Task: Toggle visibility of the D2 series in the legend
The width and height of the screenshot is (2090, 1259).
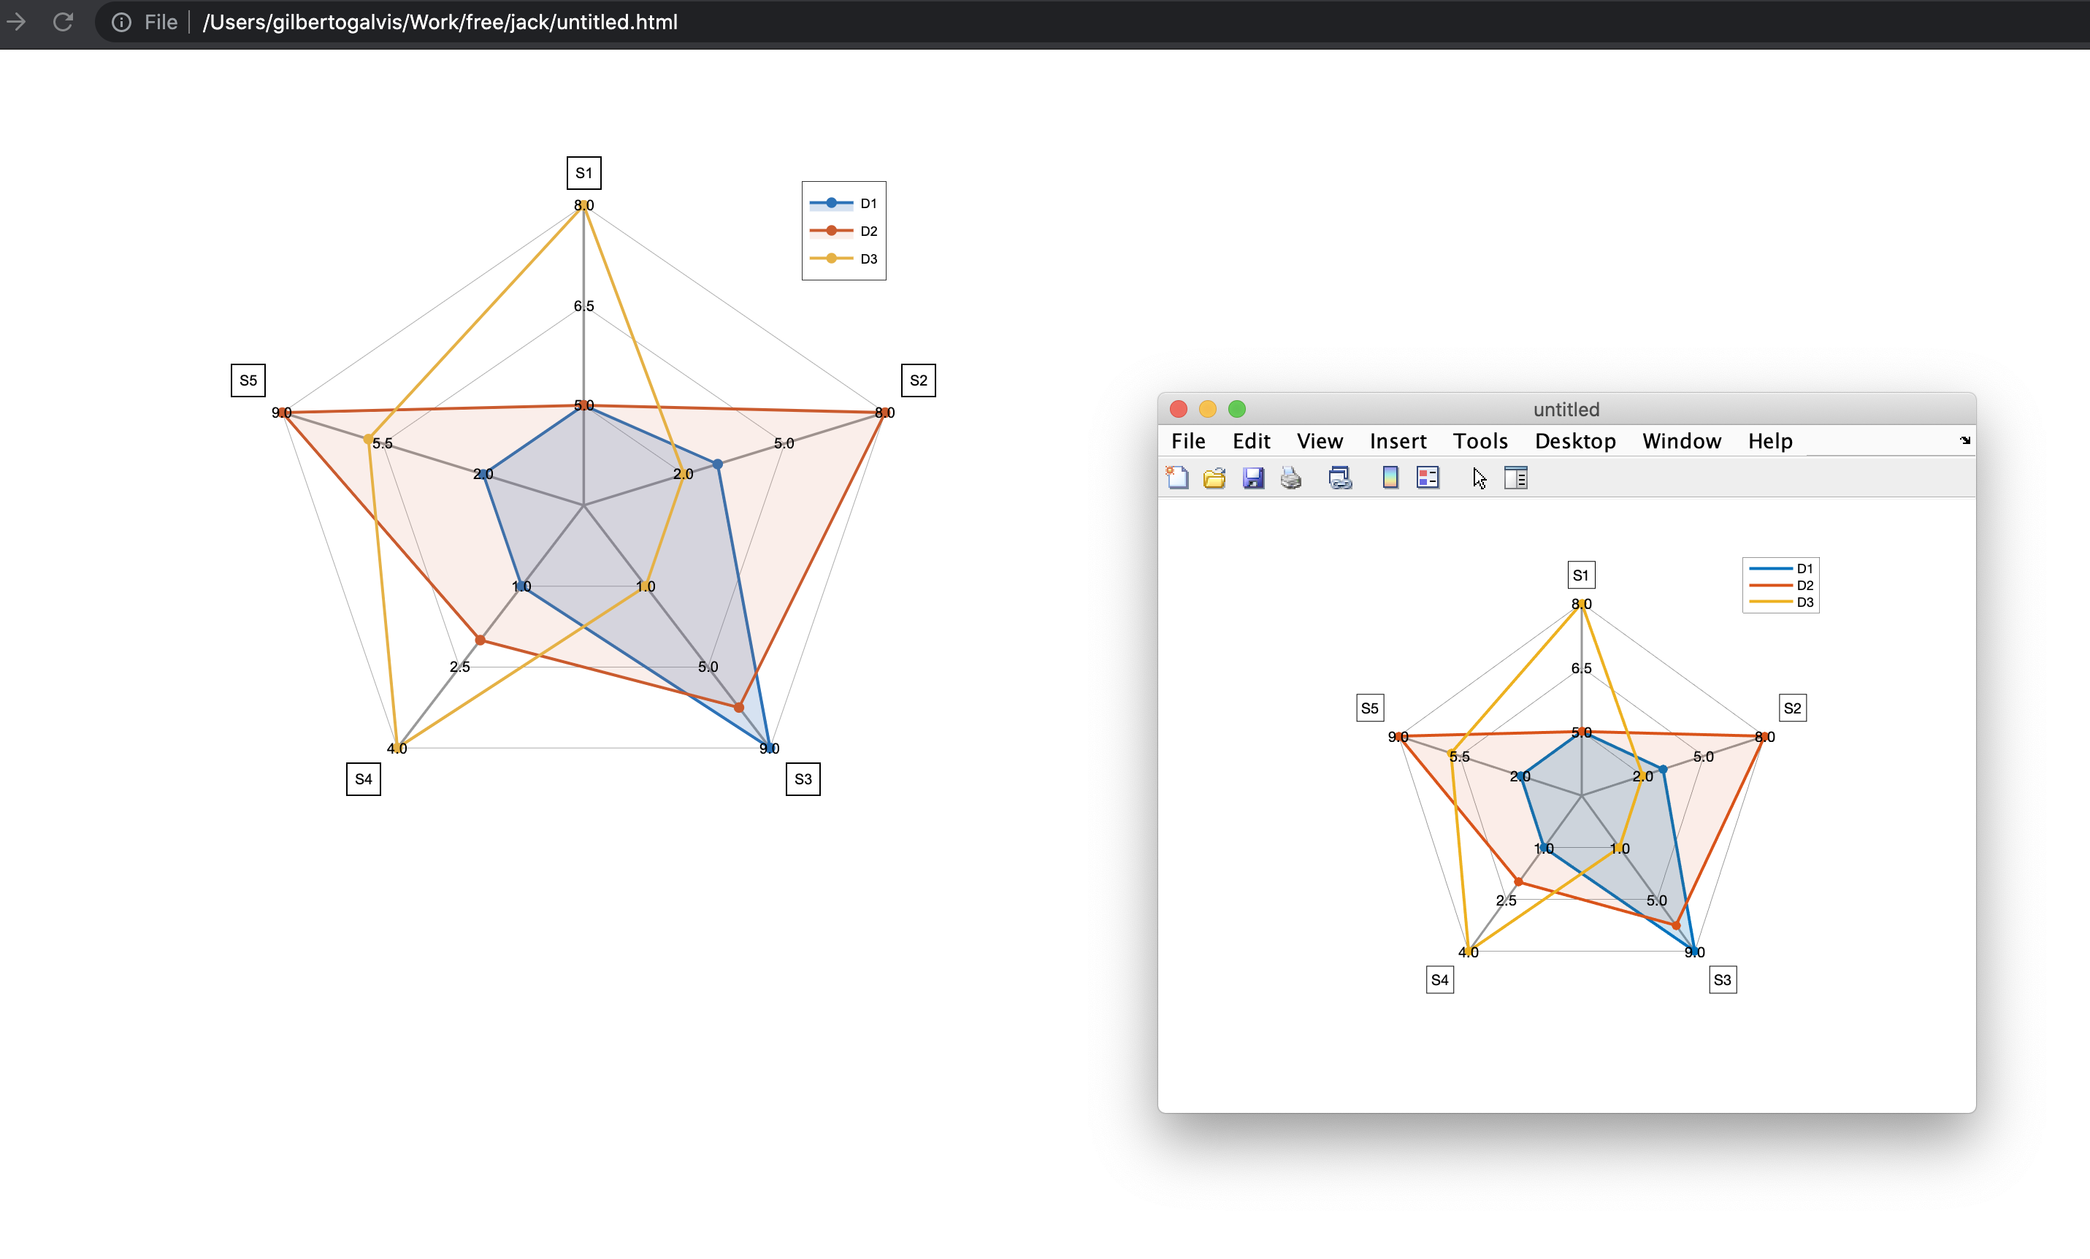Action: 867,231
